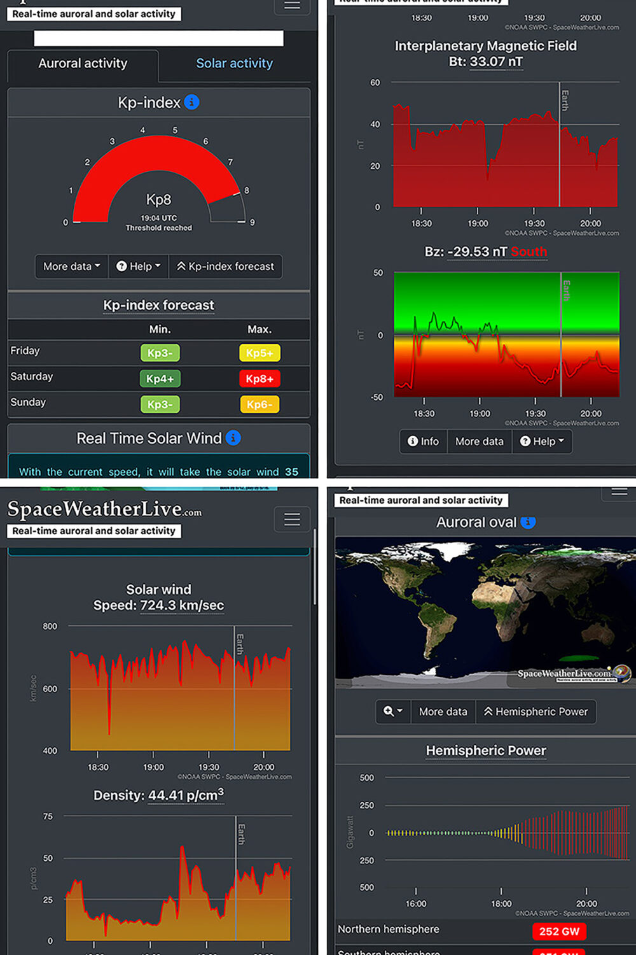Click the SpaceWeatherLive.com logo
The width and height of the screenshot is (636, 955).
(104, 509)
